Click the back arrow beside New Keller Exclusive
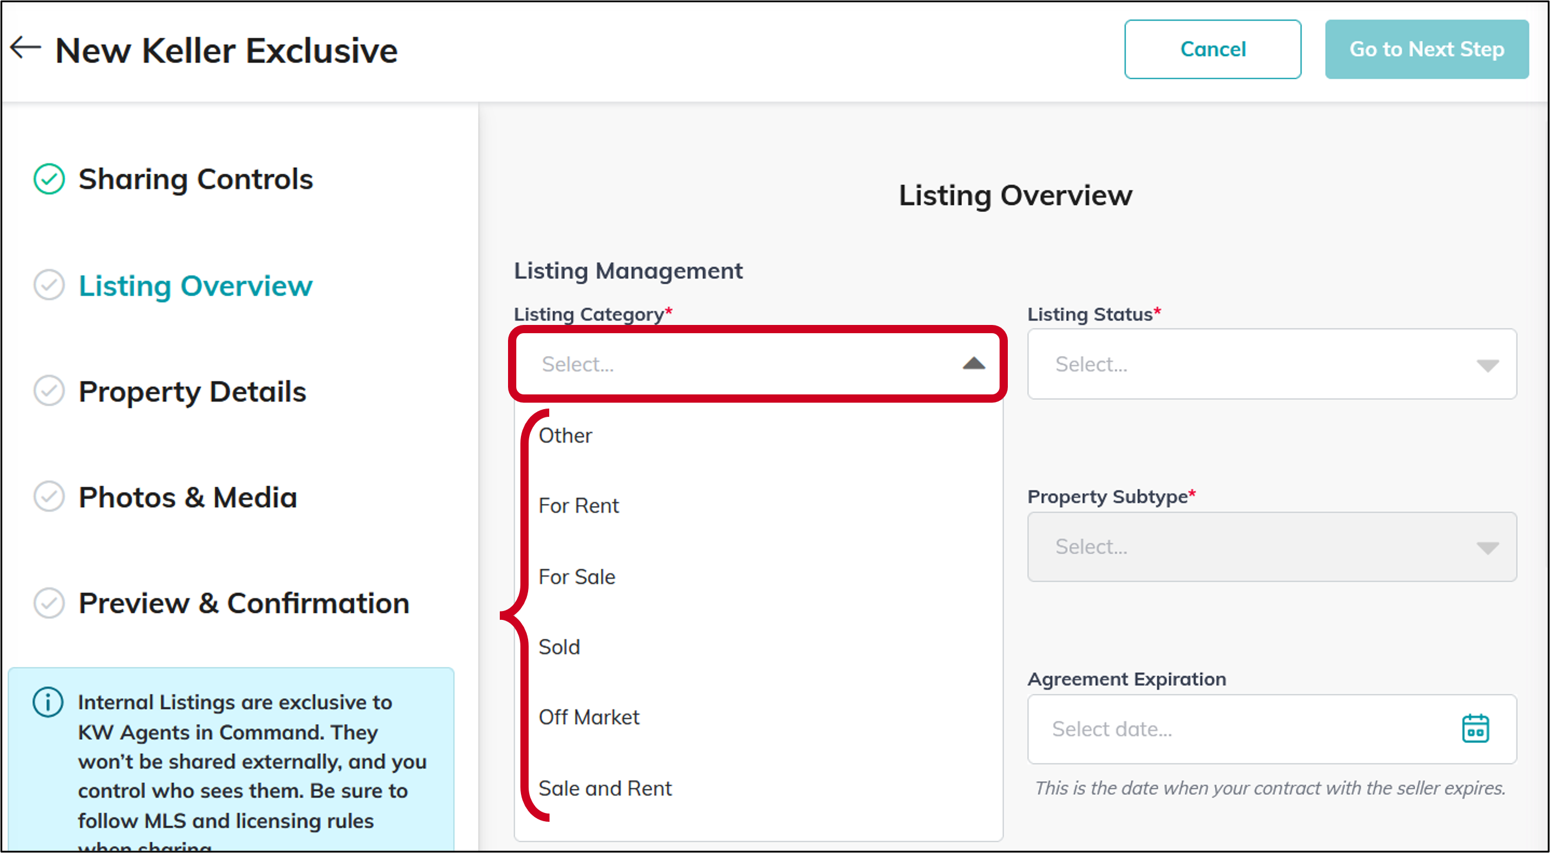This screenshot has height=853, width=1550. 25,48
